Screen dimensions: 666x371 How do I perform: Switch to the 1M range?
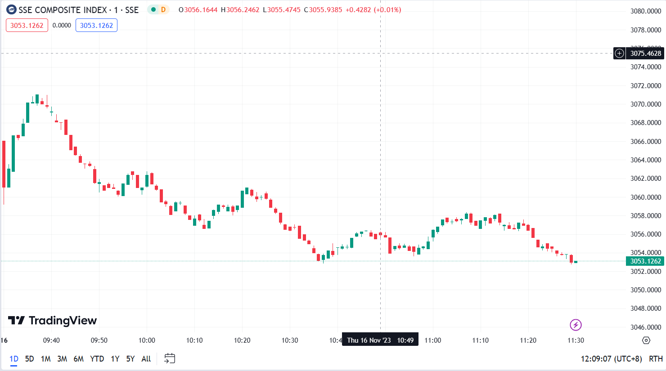tap(45, 358)
